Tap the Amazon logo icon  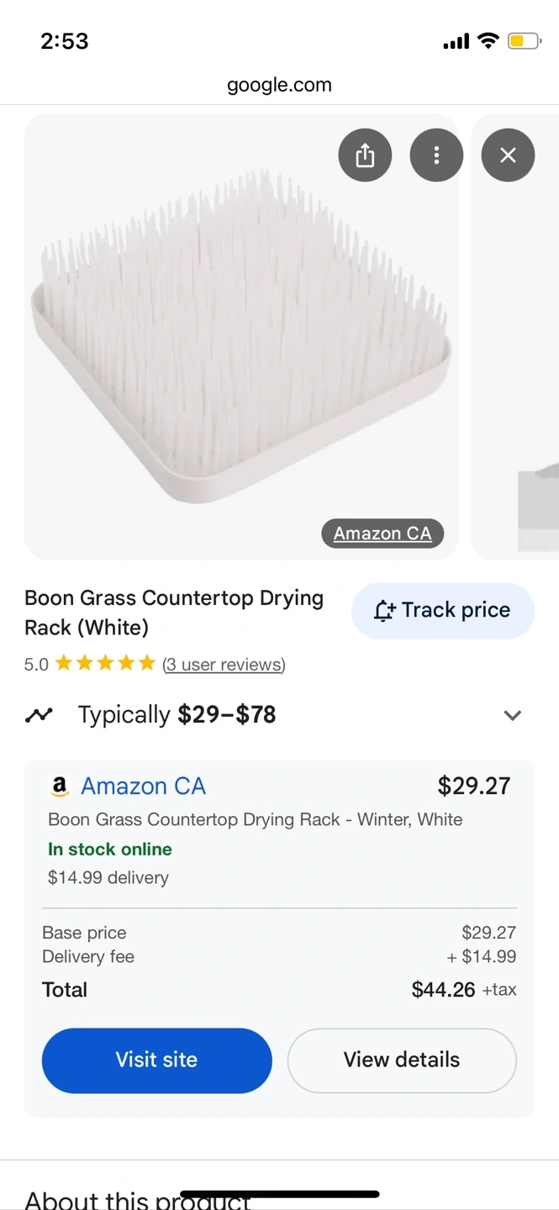pos(59,786)
